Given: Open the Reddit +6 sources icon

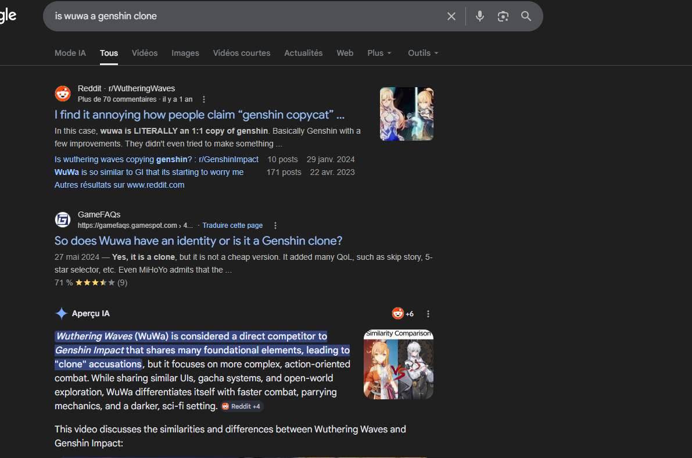Looking at the screenshot, I should pyautogui.click(x=403, y=314).
